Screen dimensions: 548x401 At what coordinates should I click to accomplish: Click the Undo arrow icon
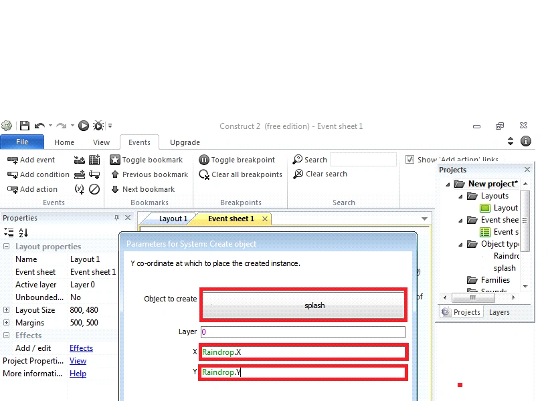pyautogui.click(x=39, y=126)
